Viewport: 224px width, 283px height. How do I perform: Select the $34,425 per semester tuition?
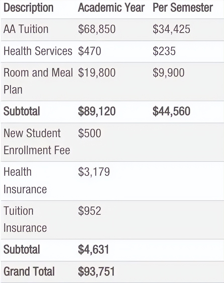(x=171, y=29)
